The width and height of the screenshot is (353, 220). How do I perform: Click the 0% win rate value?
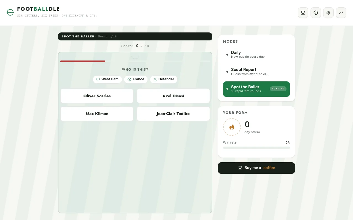pos(288,142)
